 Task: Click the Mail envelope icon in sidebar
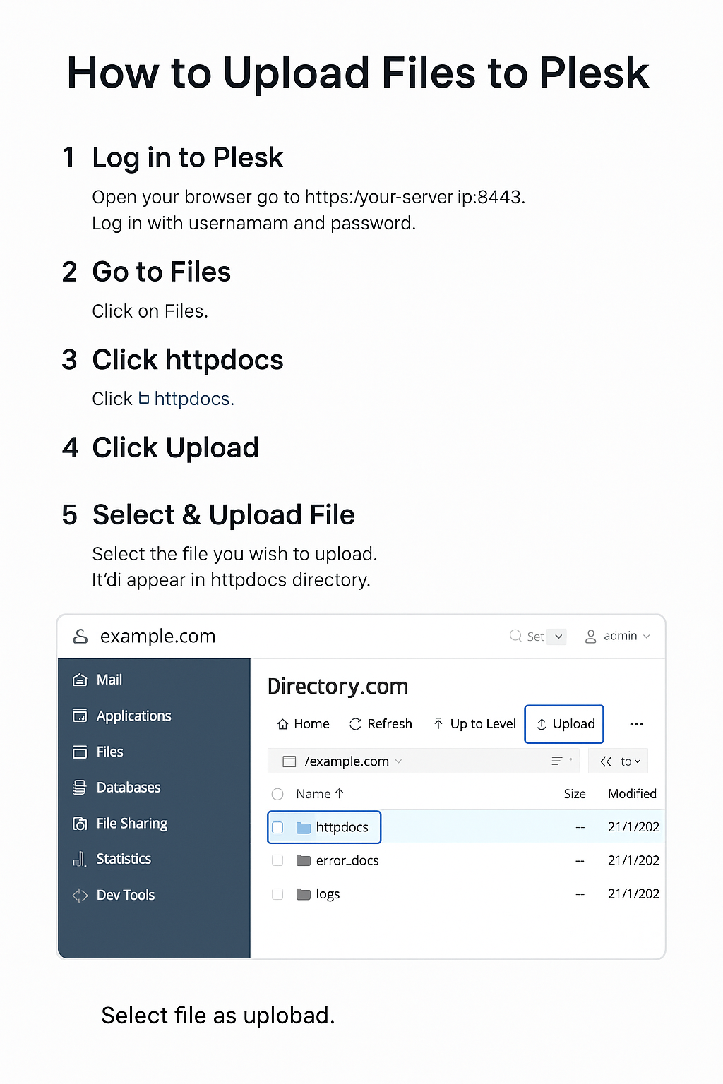point(80,680)
